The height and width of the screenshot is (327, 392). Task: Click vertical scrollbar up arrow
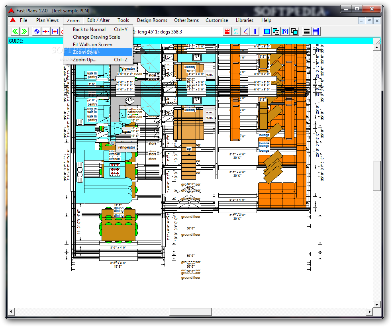click(377, 47)
